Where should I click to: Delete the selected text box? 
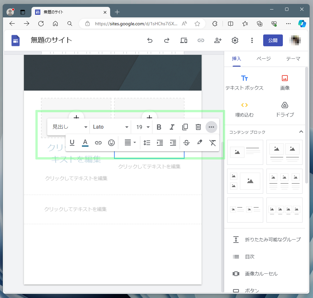point(198,127)
